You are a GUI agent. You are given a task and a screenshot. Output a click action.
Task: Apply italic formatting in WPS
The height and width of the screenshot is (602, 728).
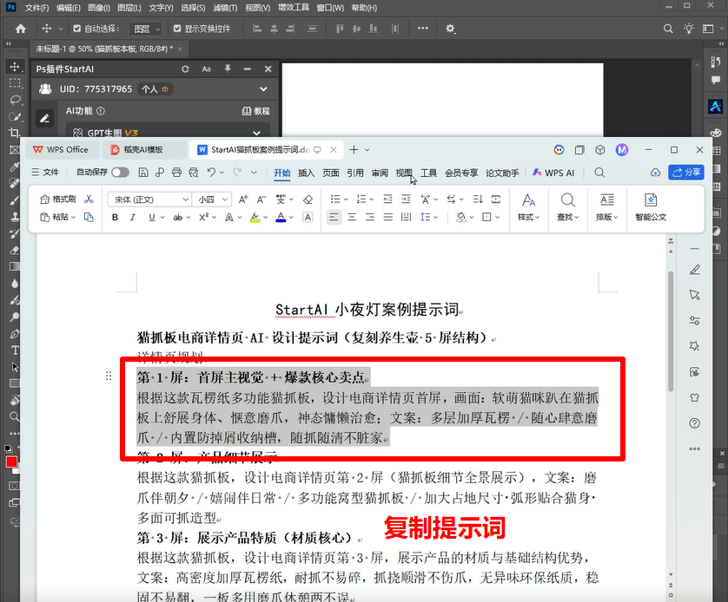coord(133,218)
